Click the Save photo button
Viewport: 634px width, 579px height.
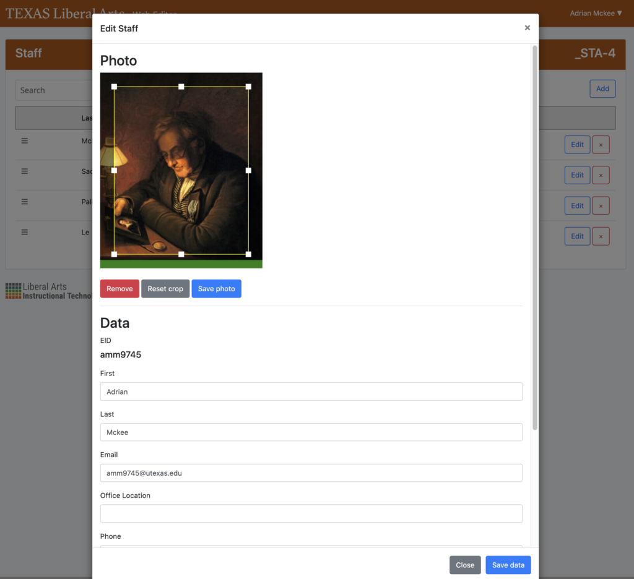coord(216,288)
